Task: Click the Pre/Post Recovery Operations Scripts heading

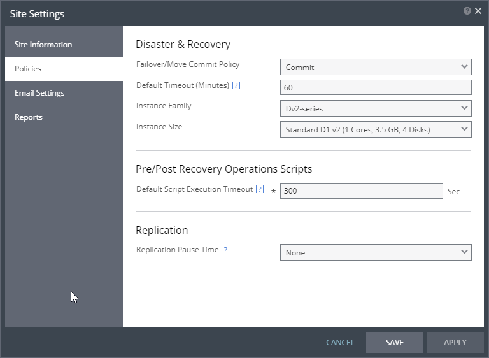Action: (224, 169)
